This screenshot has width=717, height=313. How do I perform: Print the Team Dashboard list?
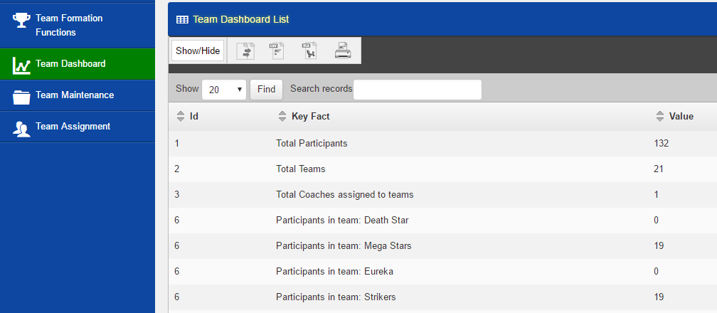343,51
